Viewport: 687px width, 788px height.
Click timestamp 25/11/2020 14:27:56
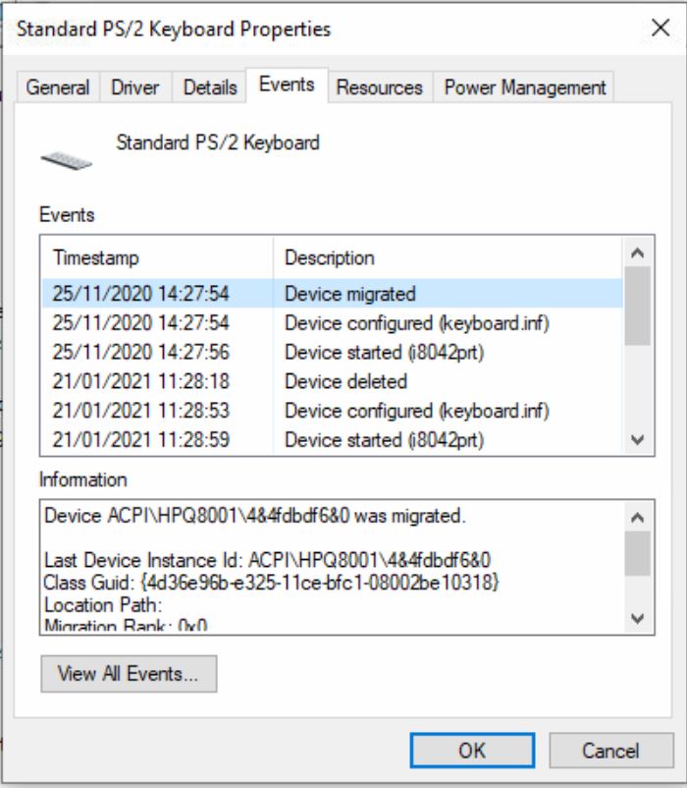[x=141, y=352]
